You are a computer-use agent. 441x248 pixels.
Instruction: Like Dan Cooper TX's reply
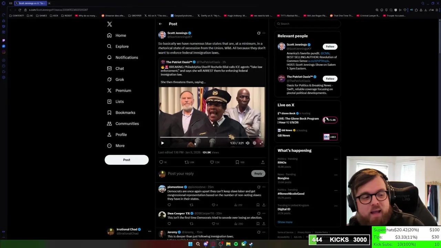pyautogui.click(x=214, y=224)
